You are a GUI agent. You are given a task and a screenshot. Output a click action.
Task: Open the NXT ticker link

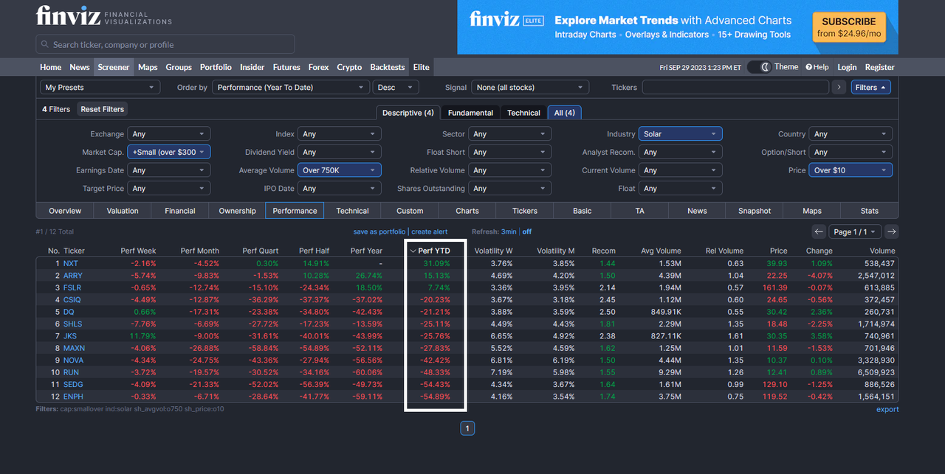[70, 263]
